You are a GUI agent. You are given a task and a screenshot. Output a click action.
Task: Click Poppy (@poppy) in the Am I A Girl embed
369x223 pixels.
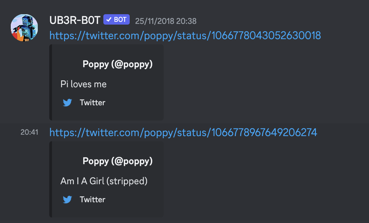click(x=118, y=161)
